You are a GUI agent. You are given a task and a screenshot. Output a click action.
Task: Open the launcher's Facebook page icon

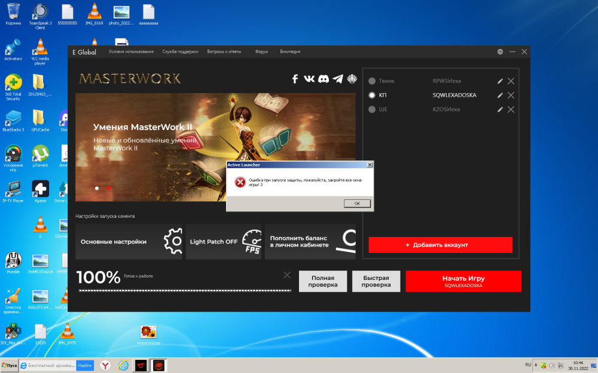[x=294, y=79]
